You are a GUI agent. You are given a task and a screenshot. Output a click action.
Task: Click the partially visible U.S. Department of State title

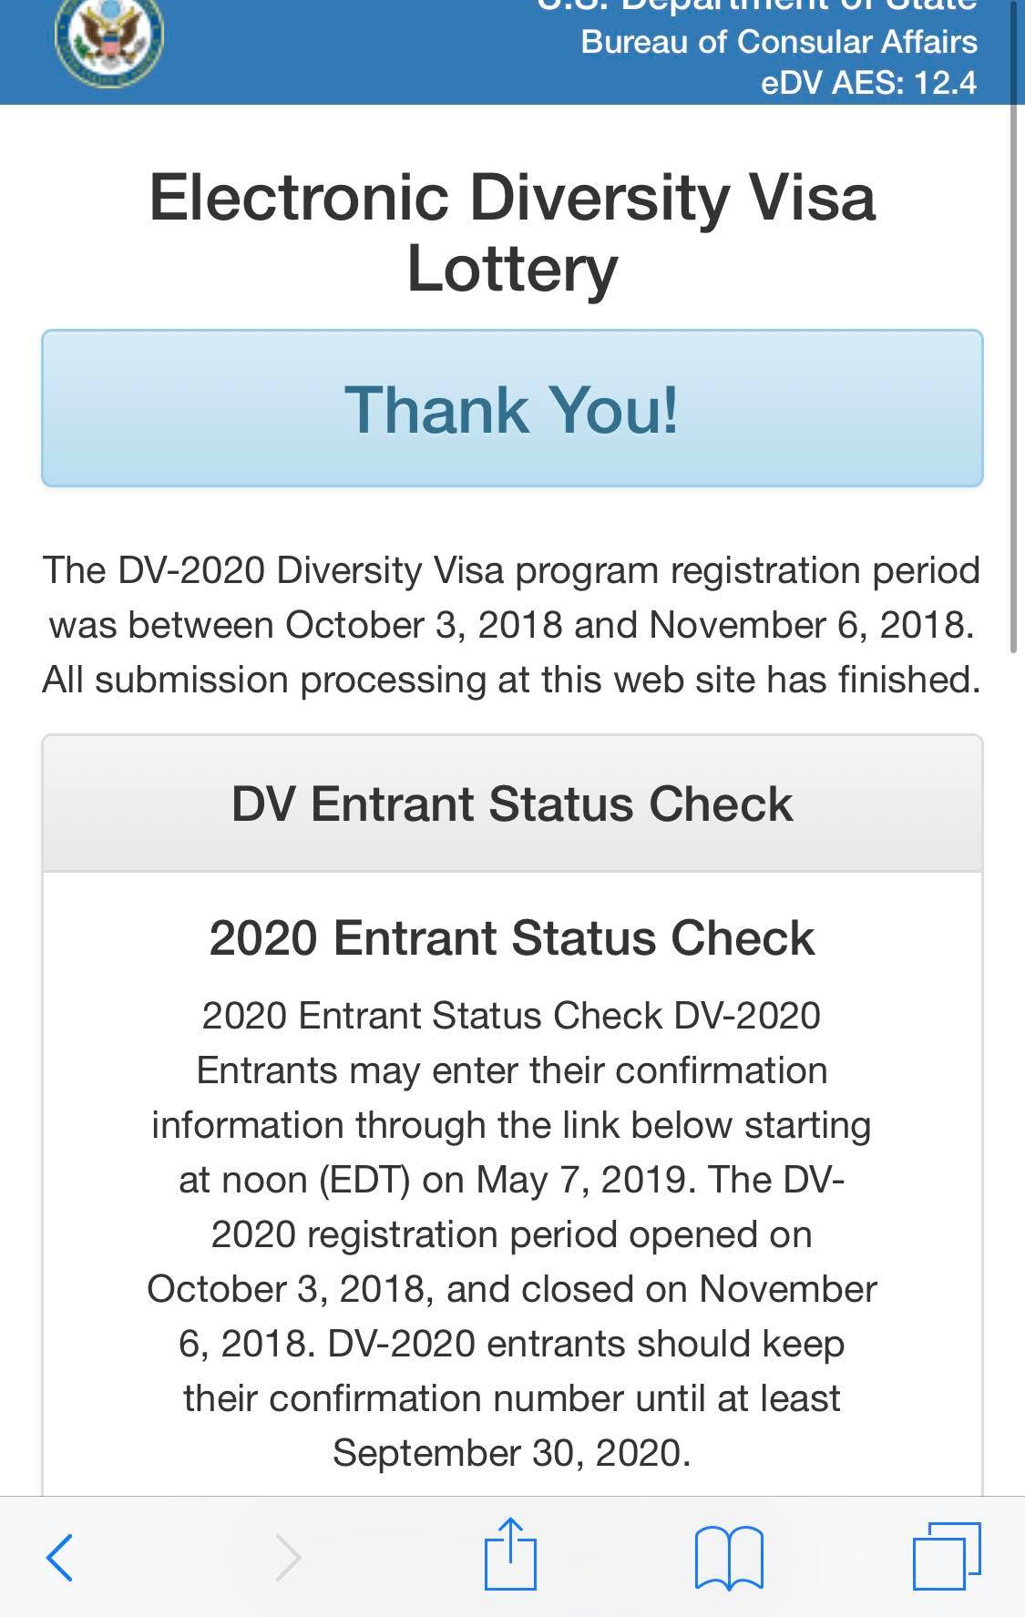[757, 6]
